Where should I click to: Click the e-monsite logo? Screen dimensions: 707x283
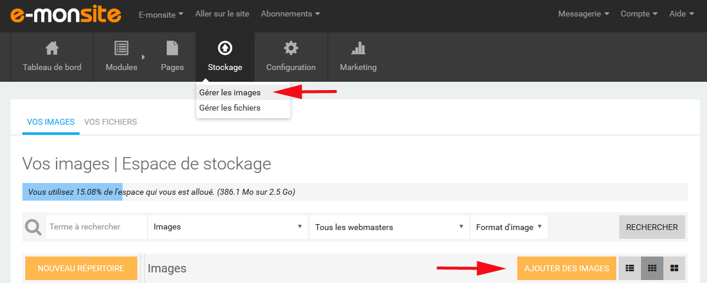pyautogui.click(x=66, y=14)
